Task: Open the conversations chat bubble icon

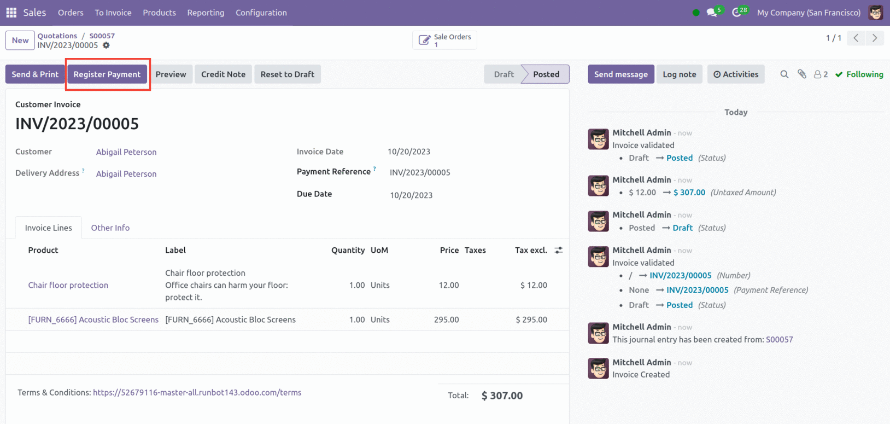Action: 712,12
